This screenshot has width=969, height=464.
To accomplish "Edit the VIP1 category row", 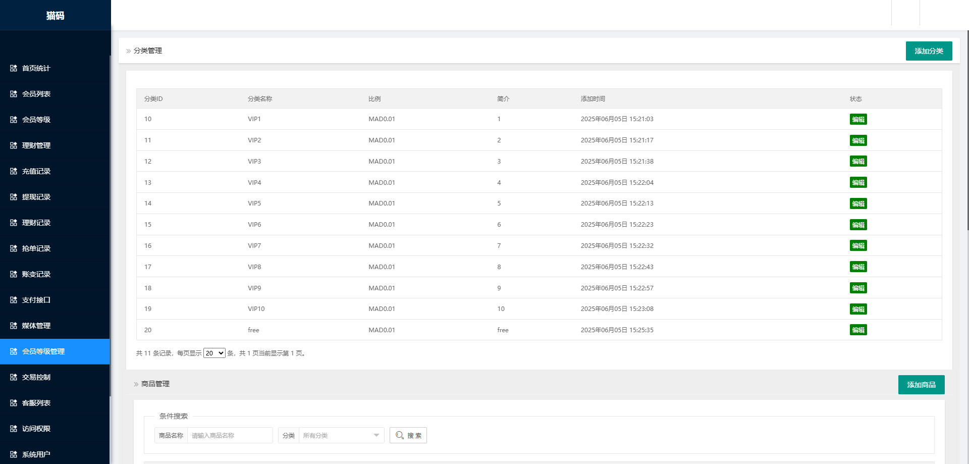I will pyautogui.click(x=858, y=120).
